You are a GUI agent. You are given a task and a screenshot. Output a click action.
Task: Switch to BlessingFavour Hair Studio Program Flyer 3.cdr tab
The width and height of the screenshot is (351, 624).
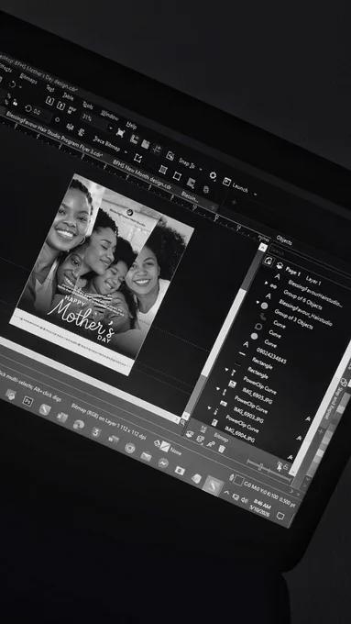[x=54, y=135]
